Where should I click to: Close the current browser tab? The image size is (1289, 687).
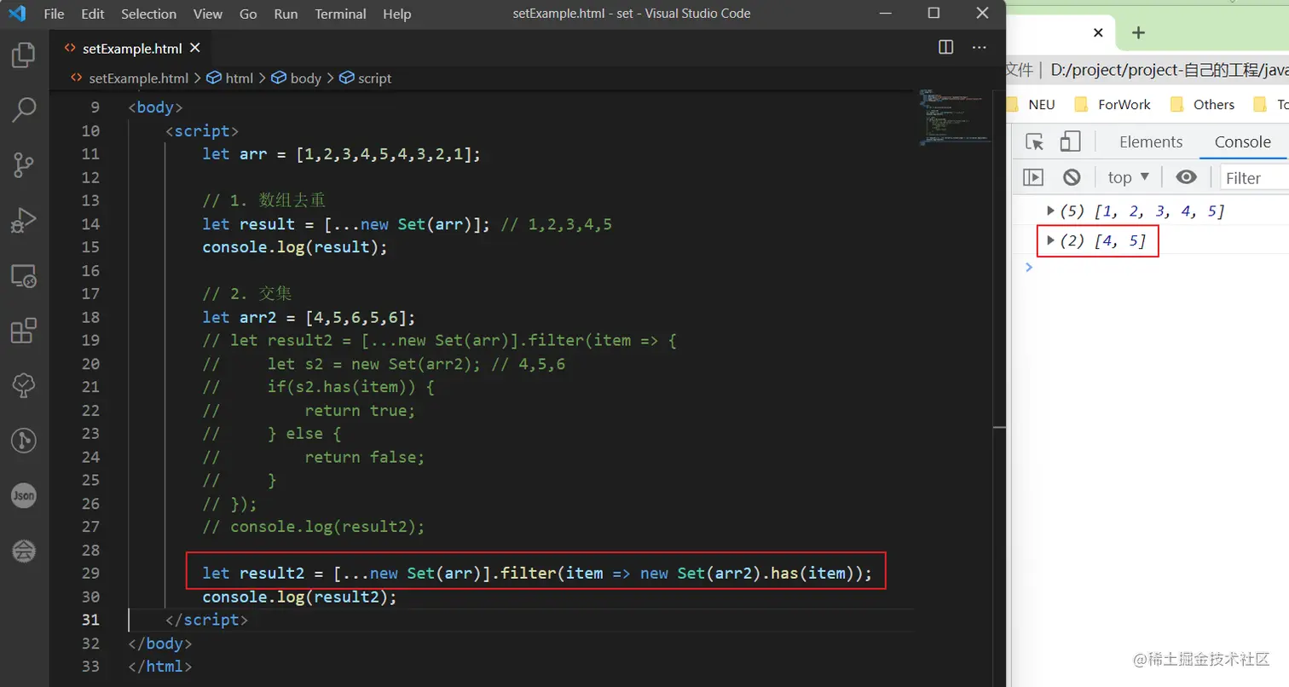click(x=1098, y=32)
